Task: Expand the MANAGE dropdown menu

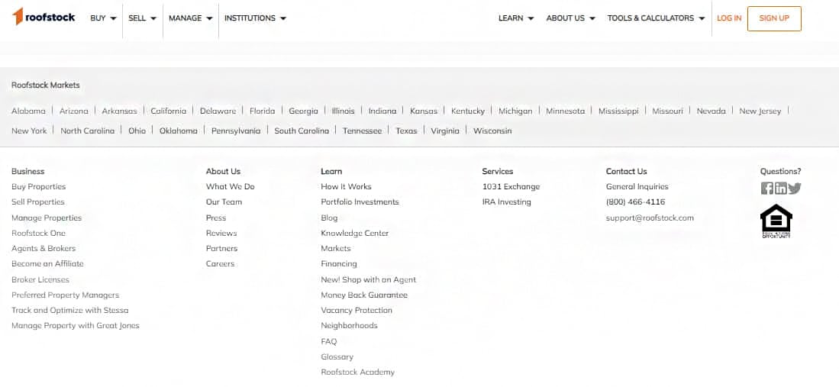Action: (x=191, y=18)
